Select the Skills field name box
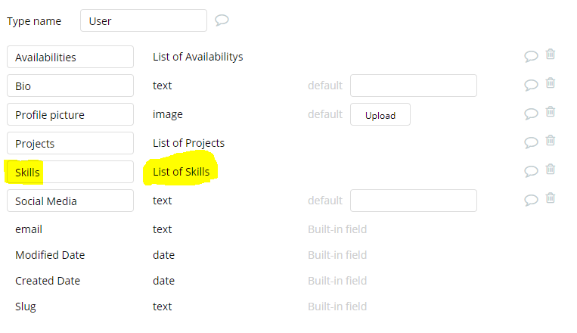 click(70, 172)
